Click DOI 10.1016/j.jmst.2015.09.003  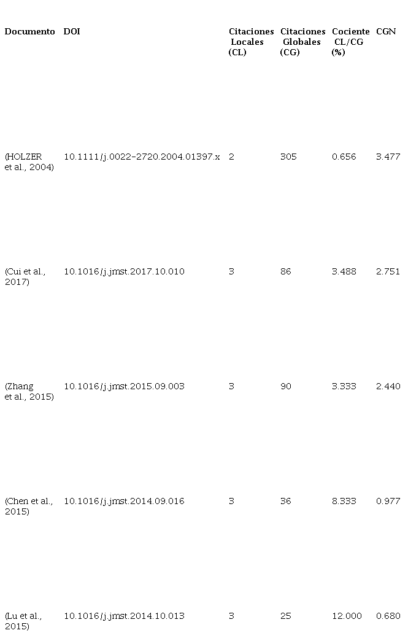click(x=124, y=386)
